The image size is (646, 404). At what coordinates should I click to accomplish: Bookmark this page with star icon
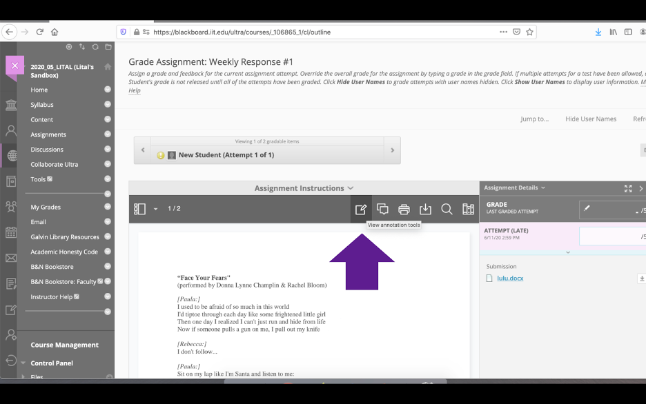530,32
